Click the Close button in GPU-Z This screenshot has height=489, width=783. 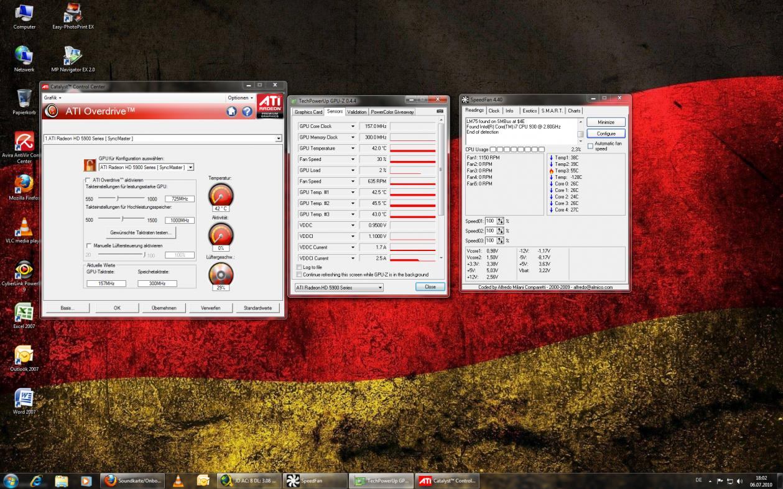click(x=430, y=287)
